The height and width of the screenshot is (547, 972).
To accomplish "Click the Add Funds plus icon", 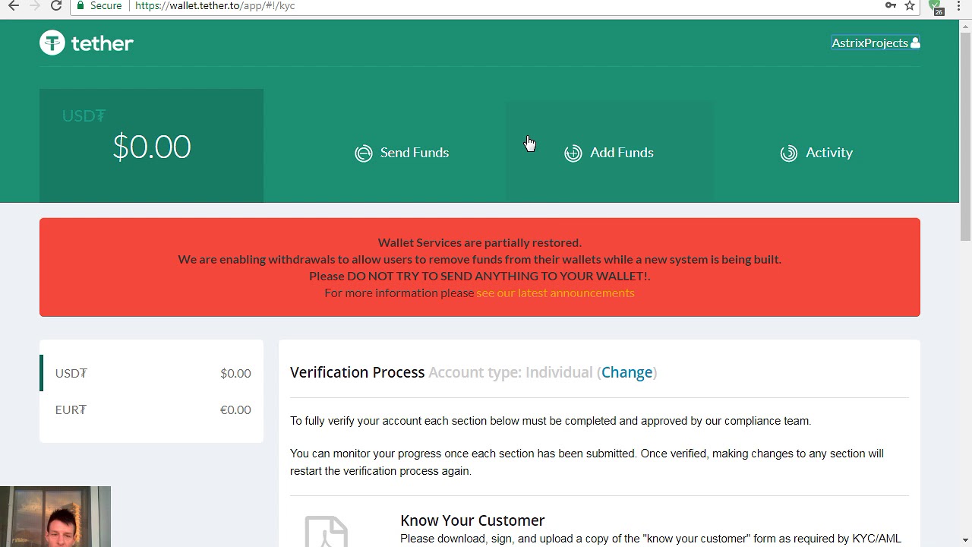I will [573, 153].
